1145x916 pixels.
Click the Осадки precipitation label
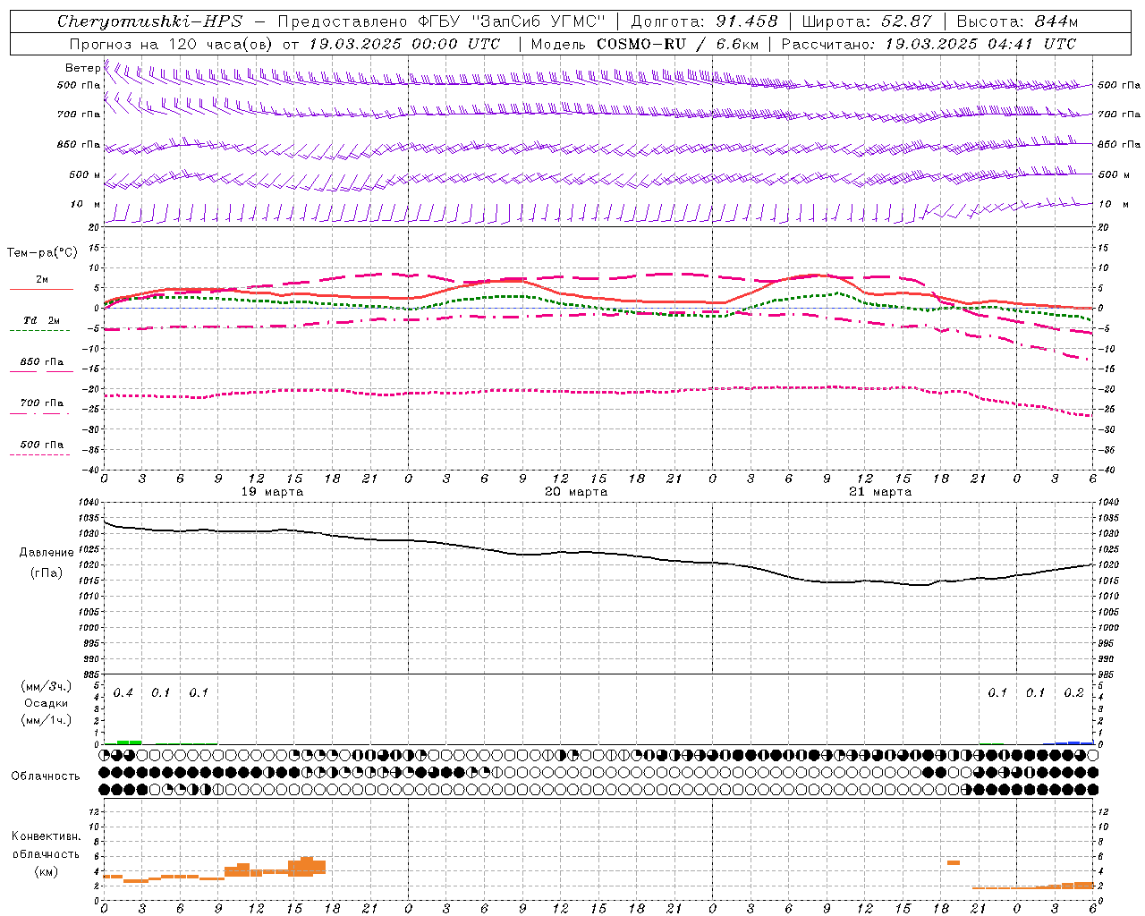[x=47, y=704]
